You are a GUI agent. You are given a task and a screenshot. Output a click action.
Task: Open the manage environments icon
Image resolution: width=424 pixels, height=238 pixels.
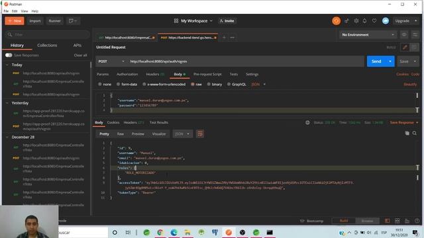[x=415, y=34]
